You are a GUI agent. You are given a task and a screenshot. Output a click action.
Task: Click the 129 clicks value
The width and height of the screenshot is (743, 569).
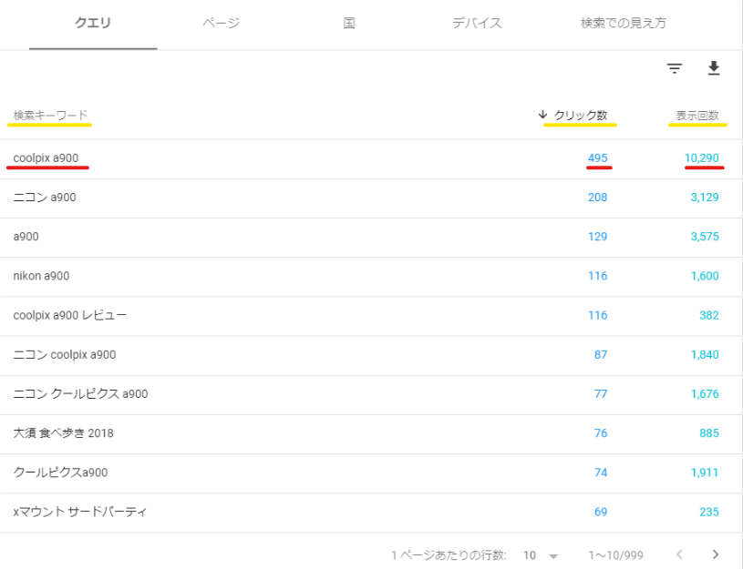(x=597, y=237)
